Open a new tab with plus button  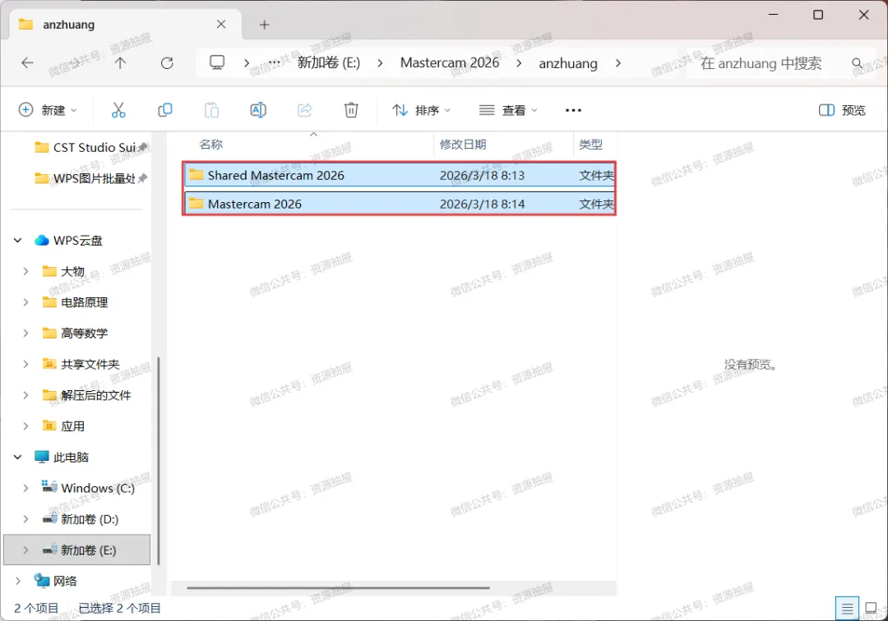coord(264,25)
